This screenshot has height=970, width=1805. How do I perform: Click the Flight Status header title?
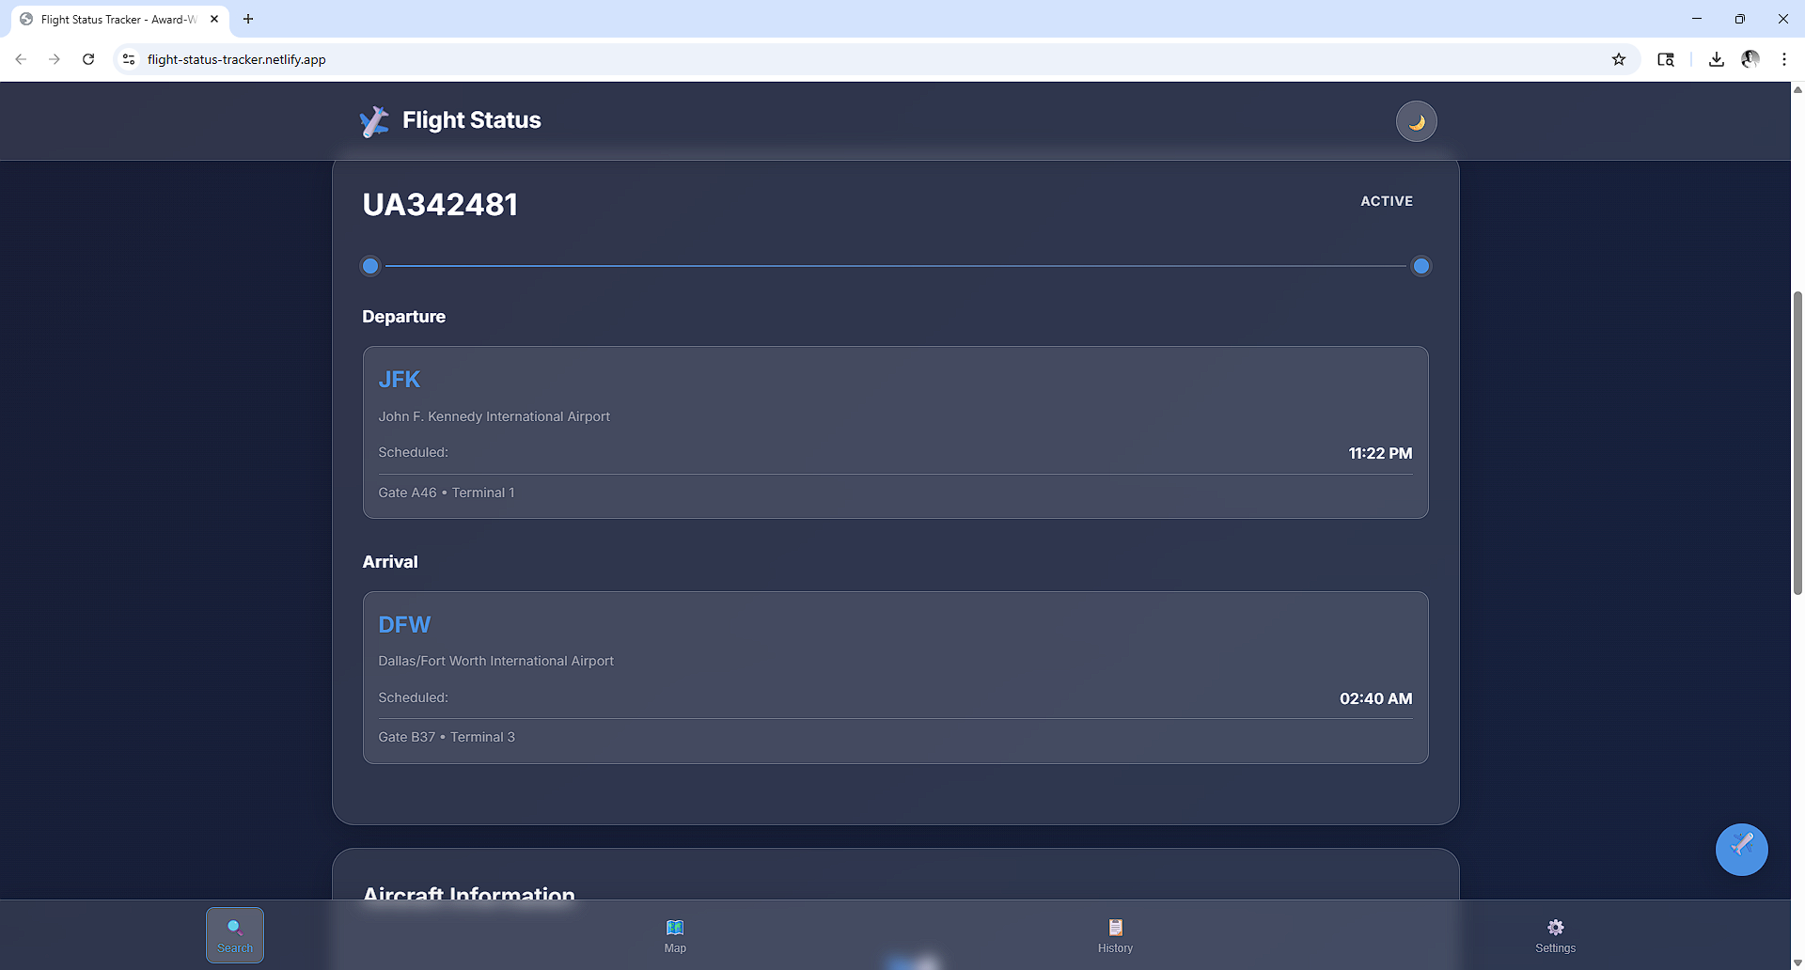(471, 120)
